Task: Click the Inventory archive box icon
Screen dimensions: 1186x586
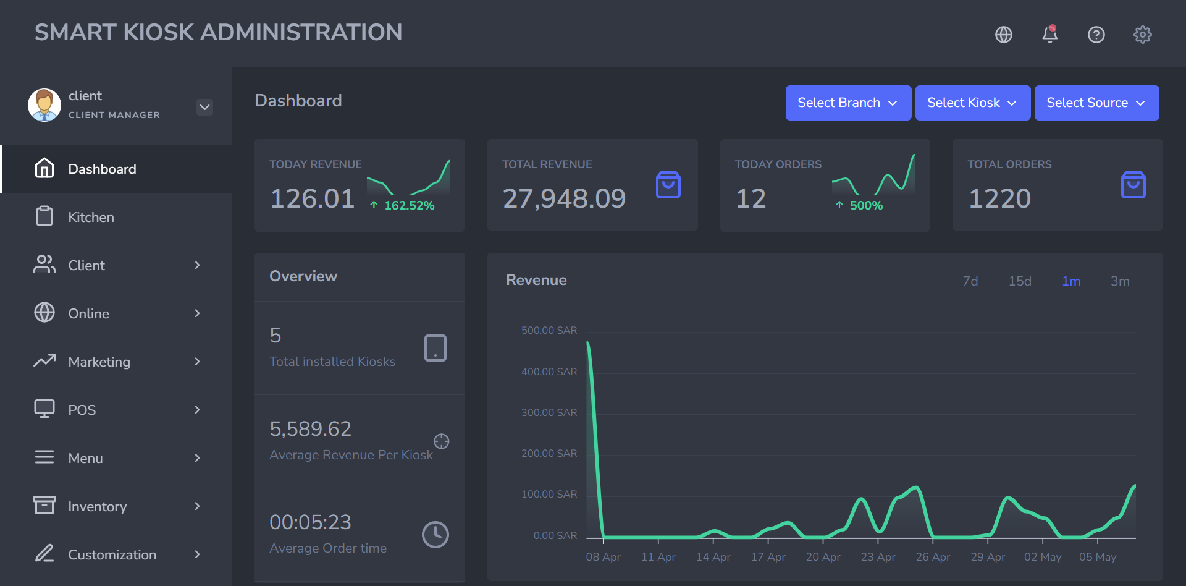Action: 44,506
